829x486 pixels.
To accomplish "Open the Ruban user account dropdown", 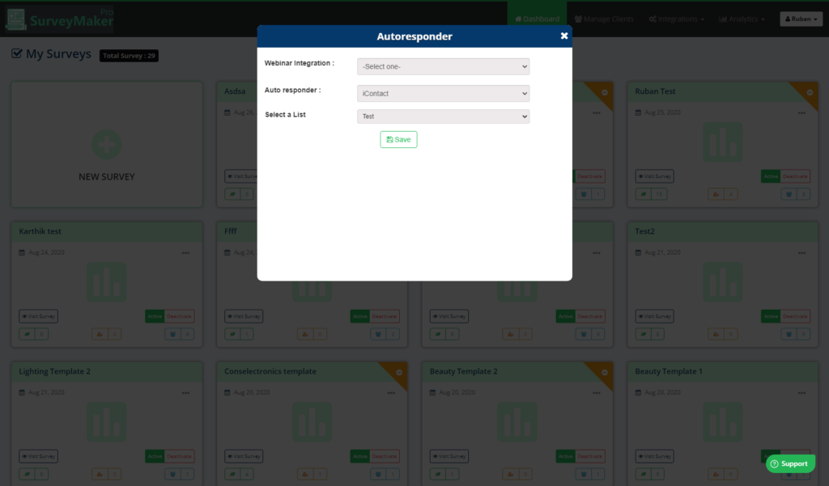I will point(801,19).
